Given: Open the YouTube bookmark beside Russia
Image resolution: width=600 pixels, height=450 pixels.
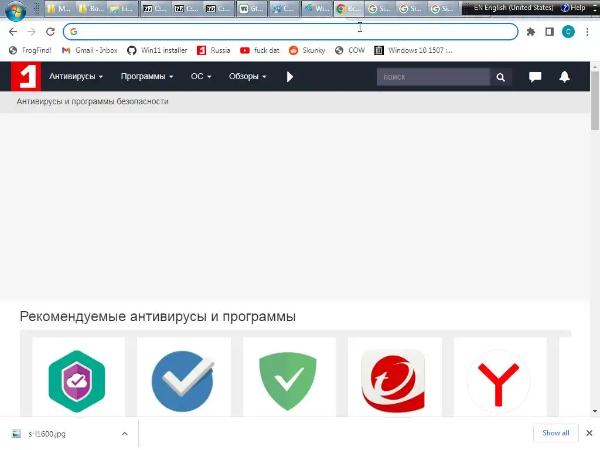Looking at the screenshot, I should click(x=260, y=50).
